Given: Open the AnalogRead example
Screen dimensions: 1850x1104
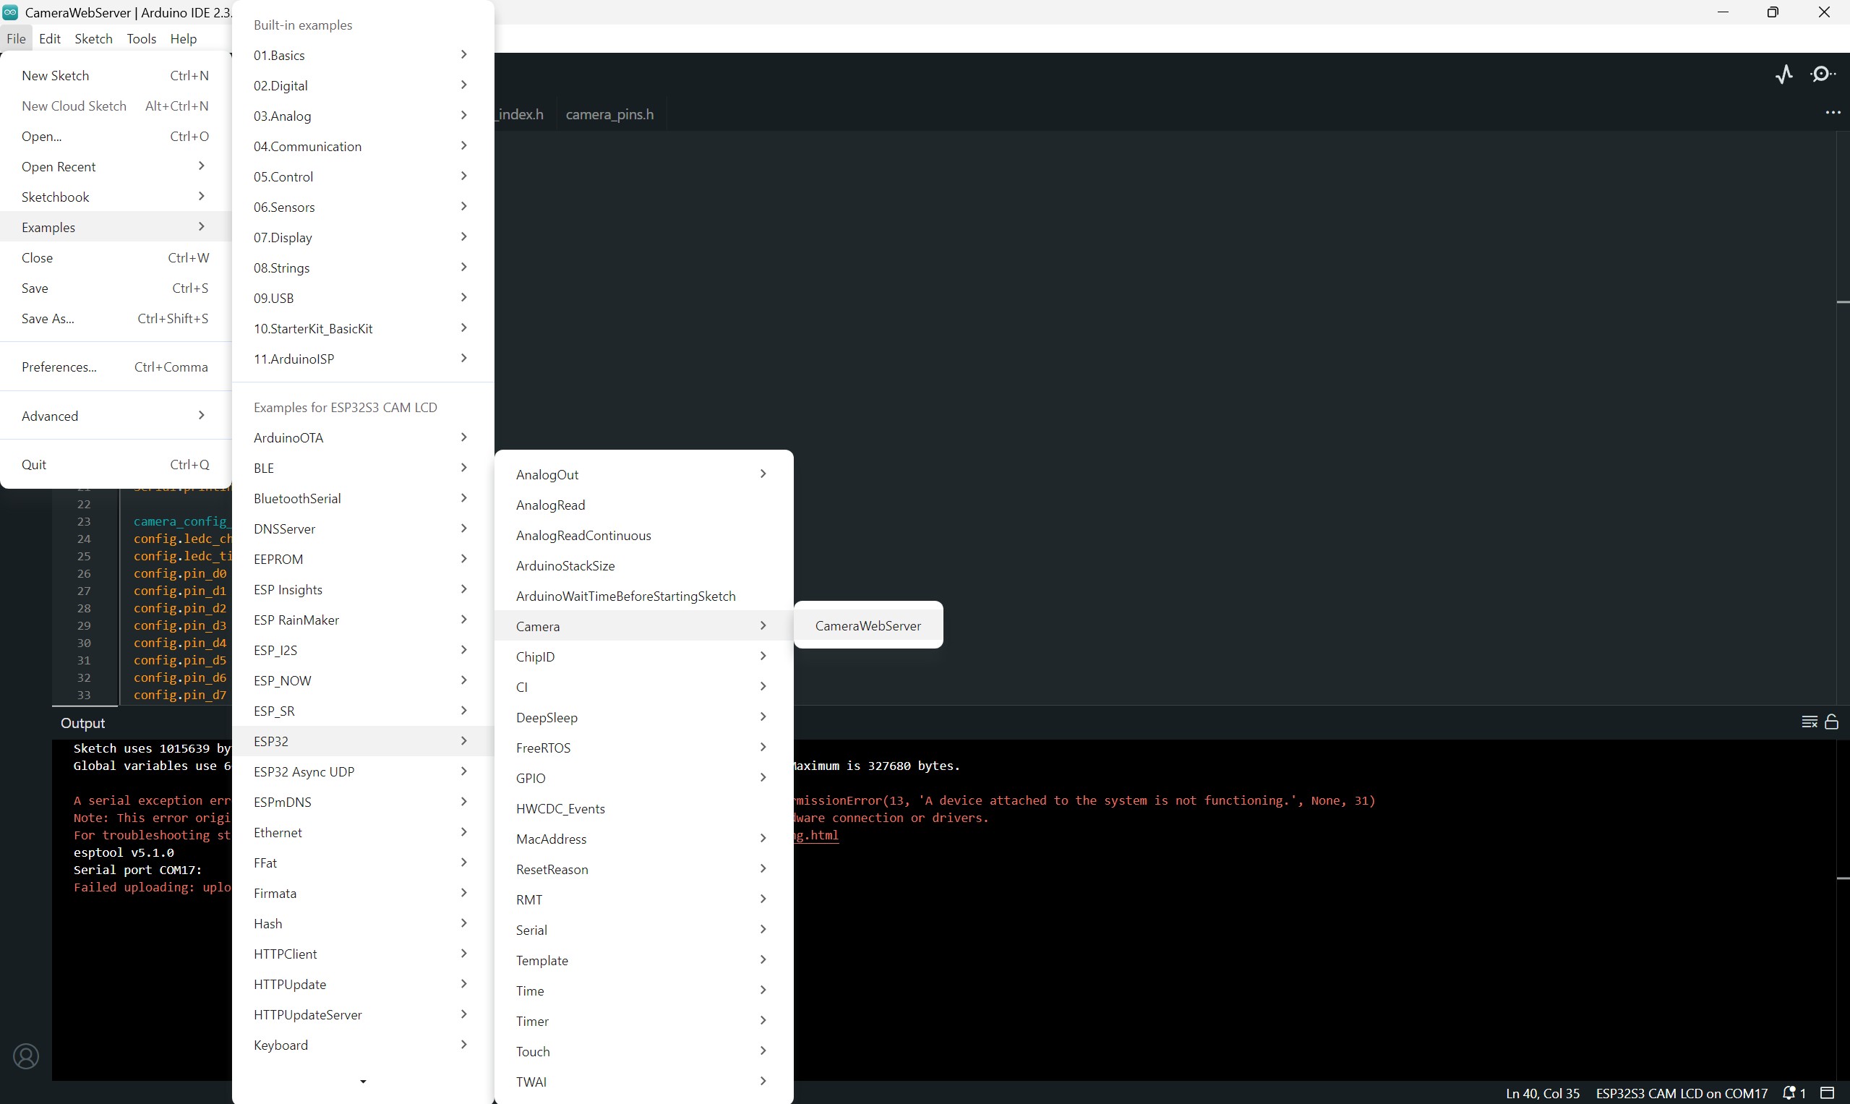Looking at the screenshot, I should click(x=550, y=505).
